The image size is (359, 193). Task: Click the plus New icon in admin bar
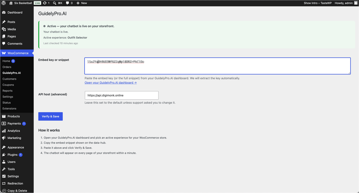pos(78,3)
